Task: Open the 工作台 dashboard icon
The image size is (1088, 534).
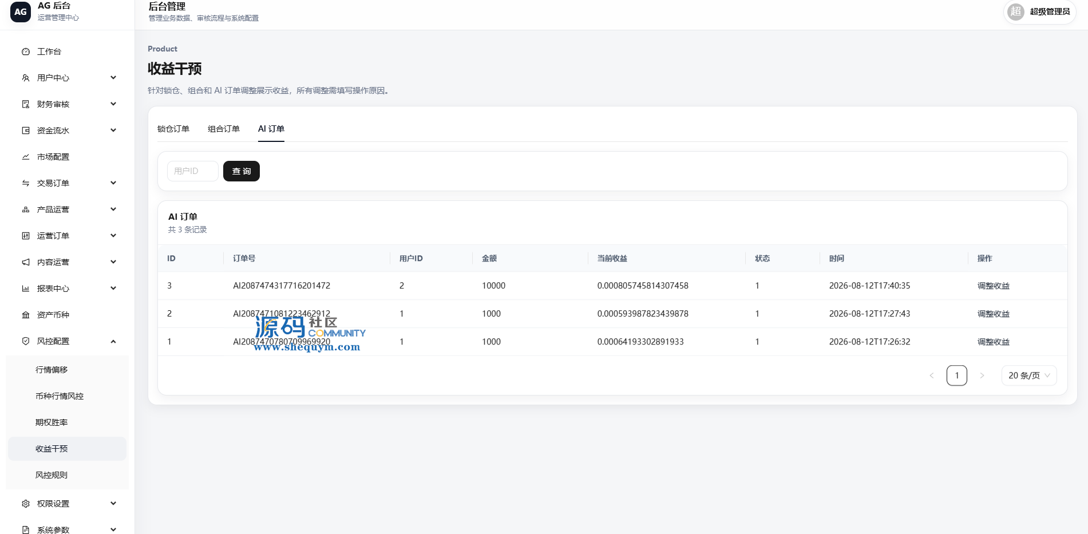Action: (x=26, y=52)
